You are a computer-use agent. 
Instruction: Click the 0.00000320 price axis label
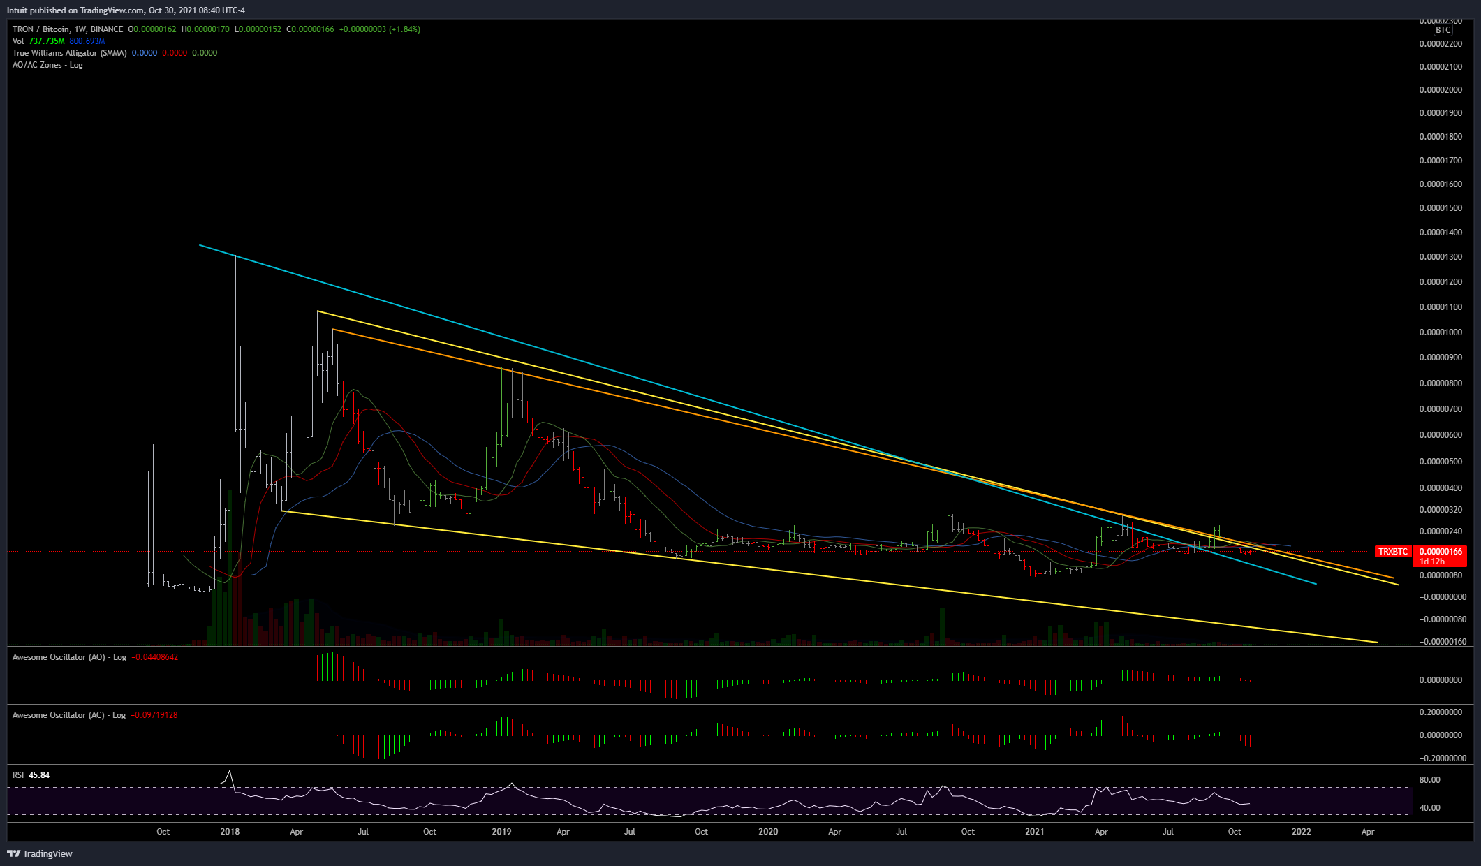click(1441, 510)
